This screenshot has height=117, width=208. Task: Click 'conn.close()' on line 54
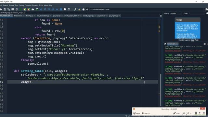click(38, 64)
